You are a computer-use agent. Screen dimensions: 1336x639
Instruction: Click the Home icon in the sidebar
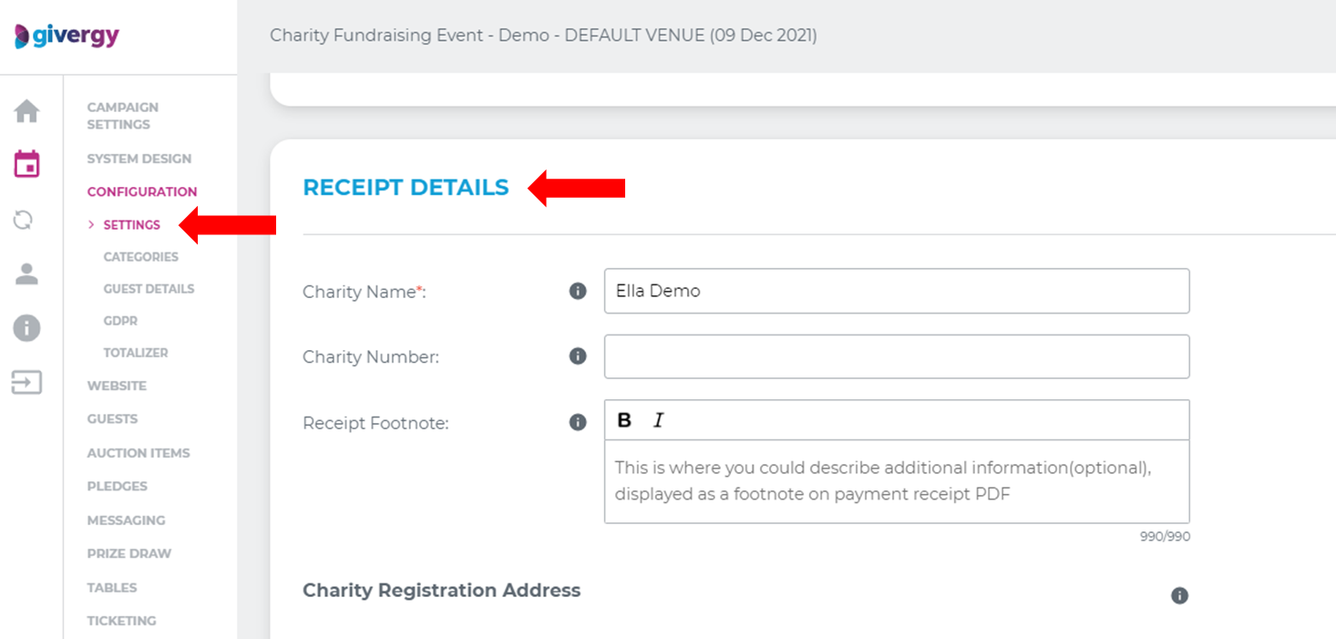[26, 110]
